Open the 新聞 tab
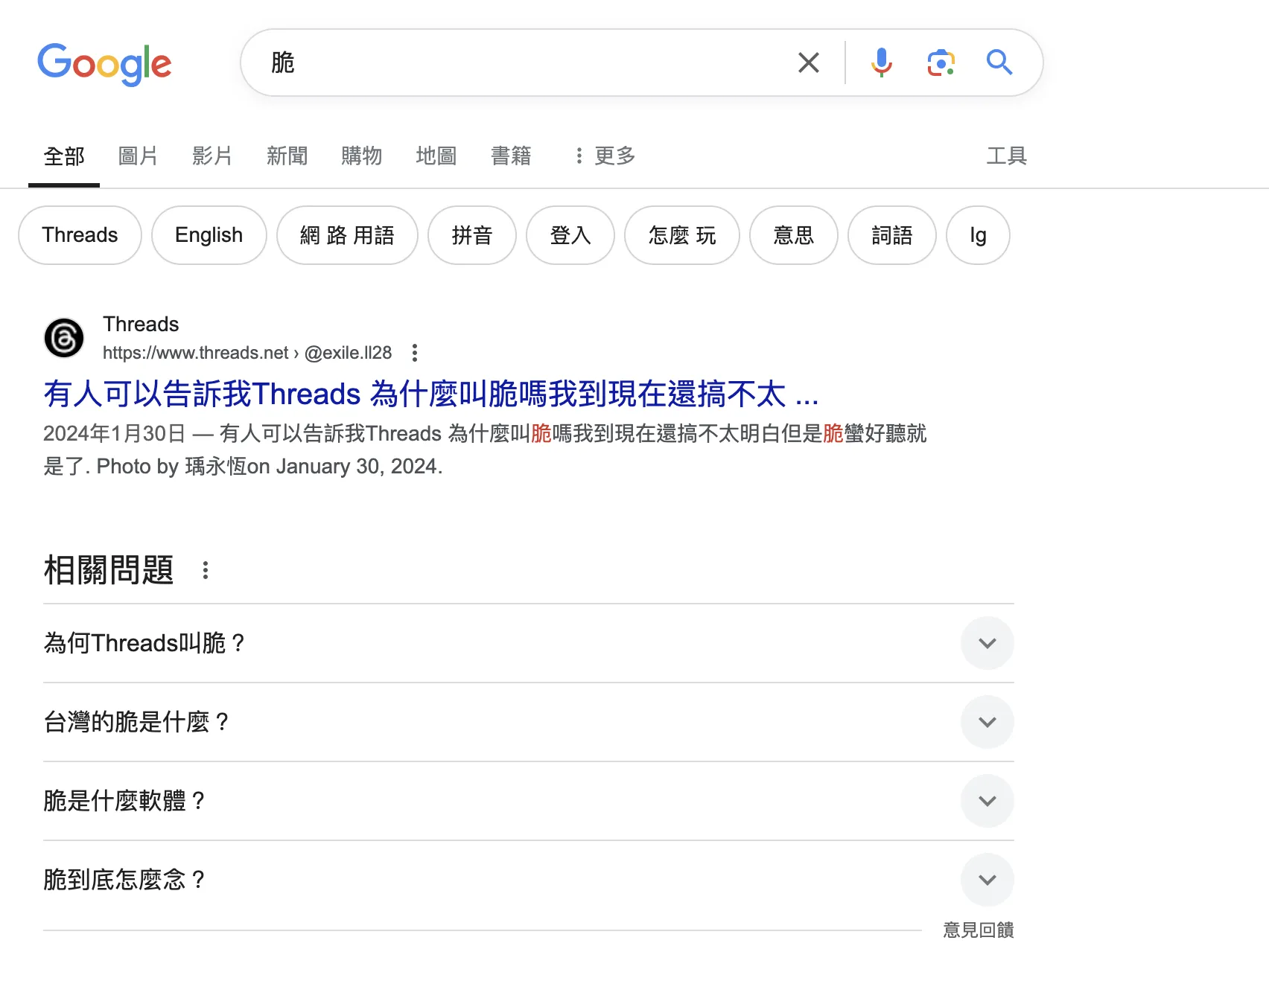 point(287,156)
